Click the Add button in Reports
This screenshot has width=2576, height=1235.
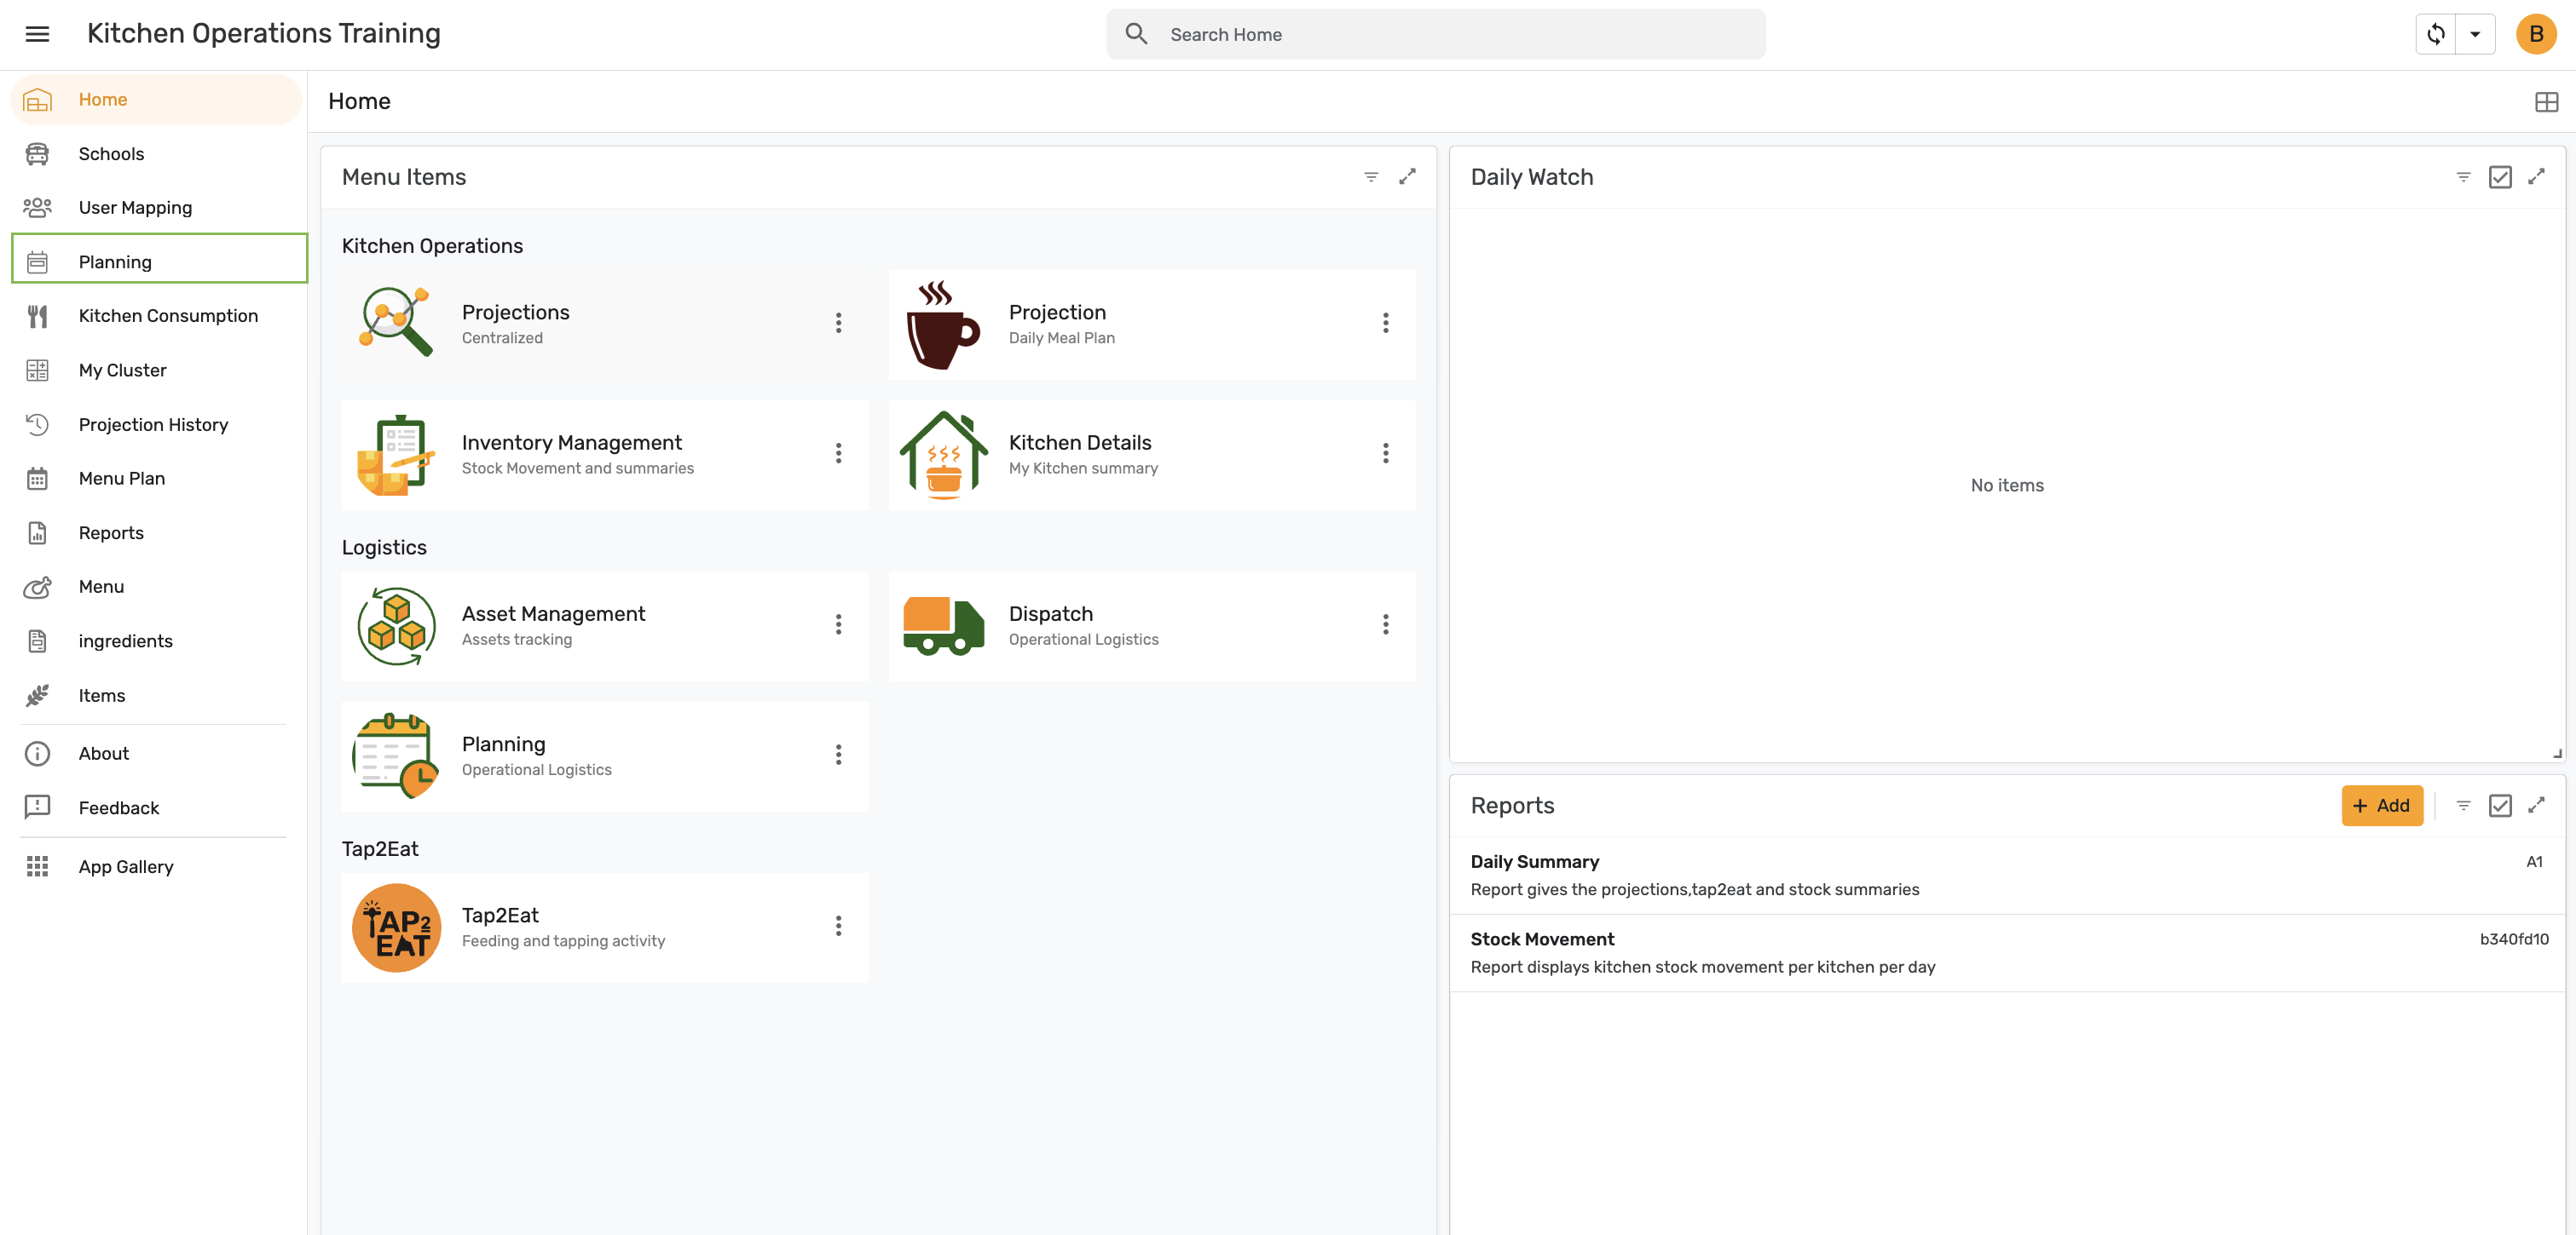[x=2381, y=806]
